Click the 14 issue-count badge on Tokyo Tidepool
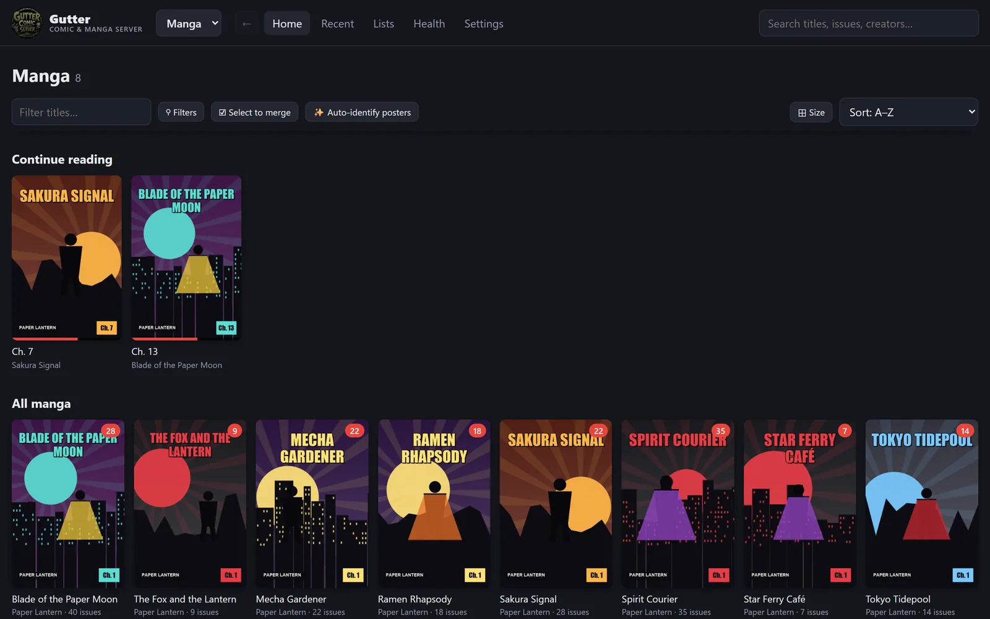 pyautogui.click(x=965, y=431)
